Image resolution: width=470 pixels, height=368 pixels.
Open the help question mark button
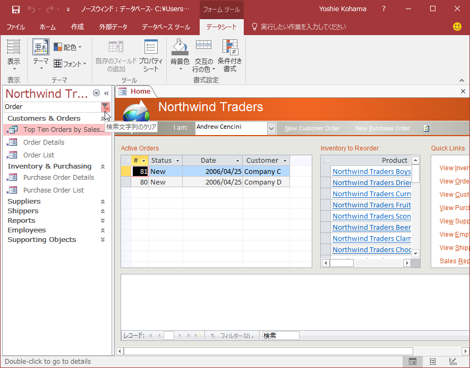point(383,9)
